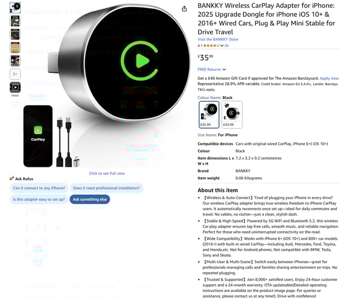This screenshot has height=301, width=346.
Task: Open the 3+ more images thumbnail
Action: coord(15,74)
